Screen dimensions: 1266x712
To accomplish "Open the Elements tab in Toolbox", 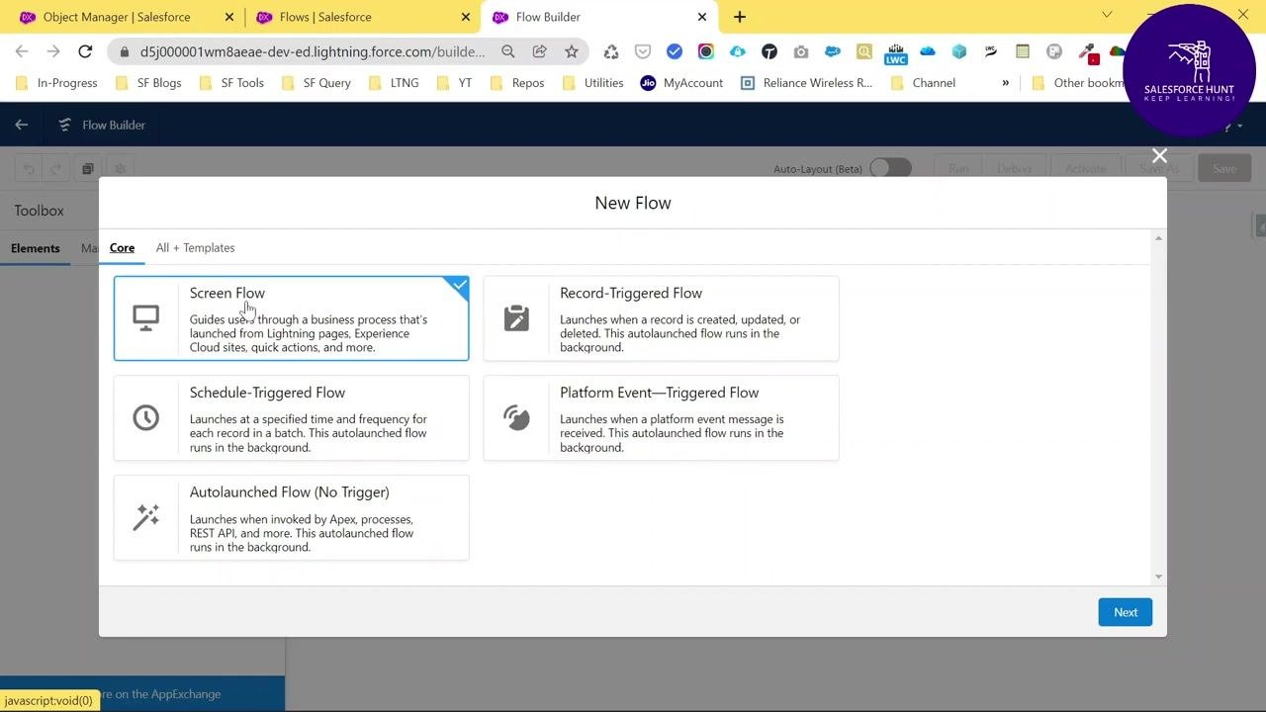I will point(36,248).
